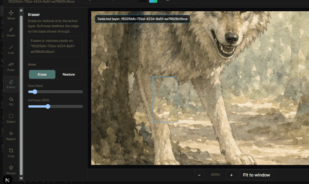Click the Softness (35%) label
The height and width of the screenshot is (184, 309).
[38, 100]
